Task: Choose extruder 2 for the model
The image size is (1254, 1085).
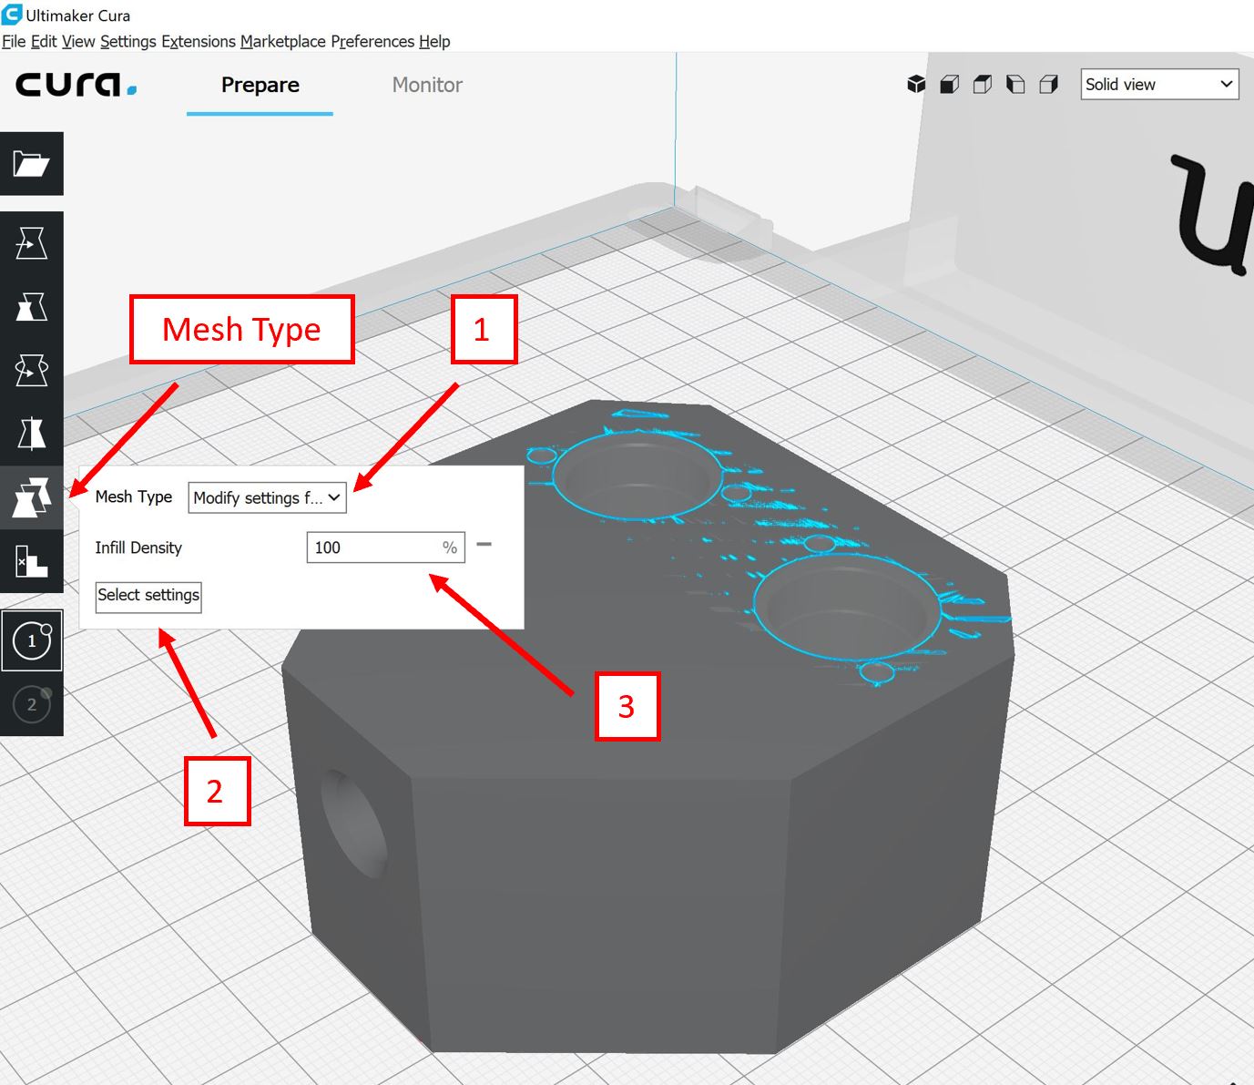Action: tap(32, 704)
